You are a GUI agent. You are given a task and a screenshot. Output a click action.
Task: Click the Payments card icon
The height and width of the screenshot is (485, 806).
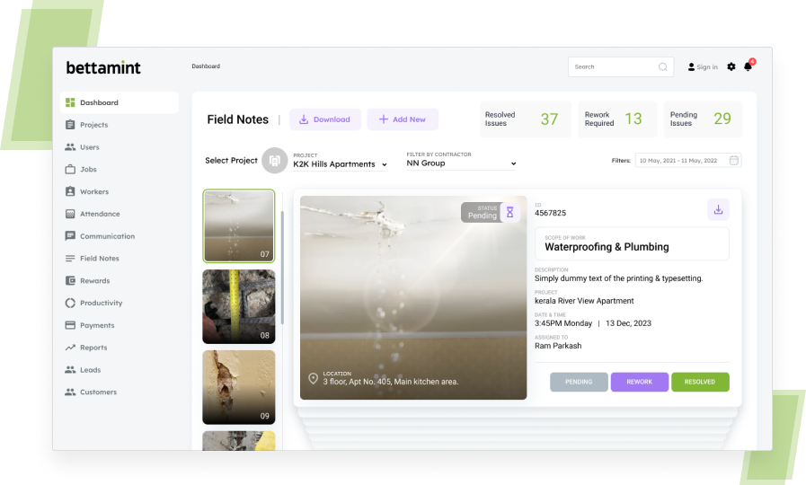pos(70,325)
